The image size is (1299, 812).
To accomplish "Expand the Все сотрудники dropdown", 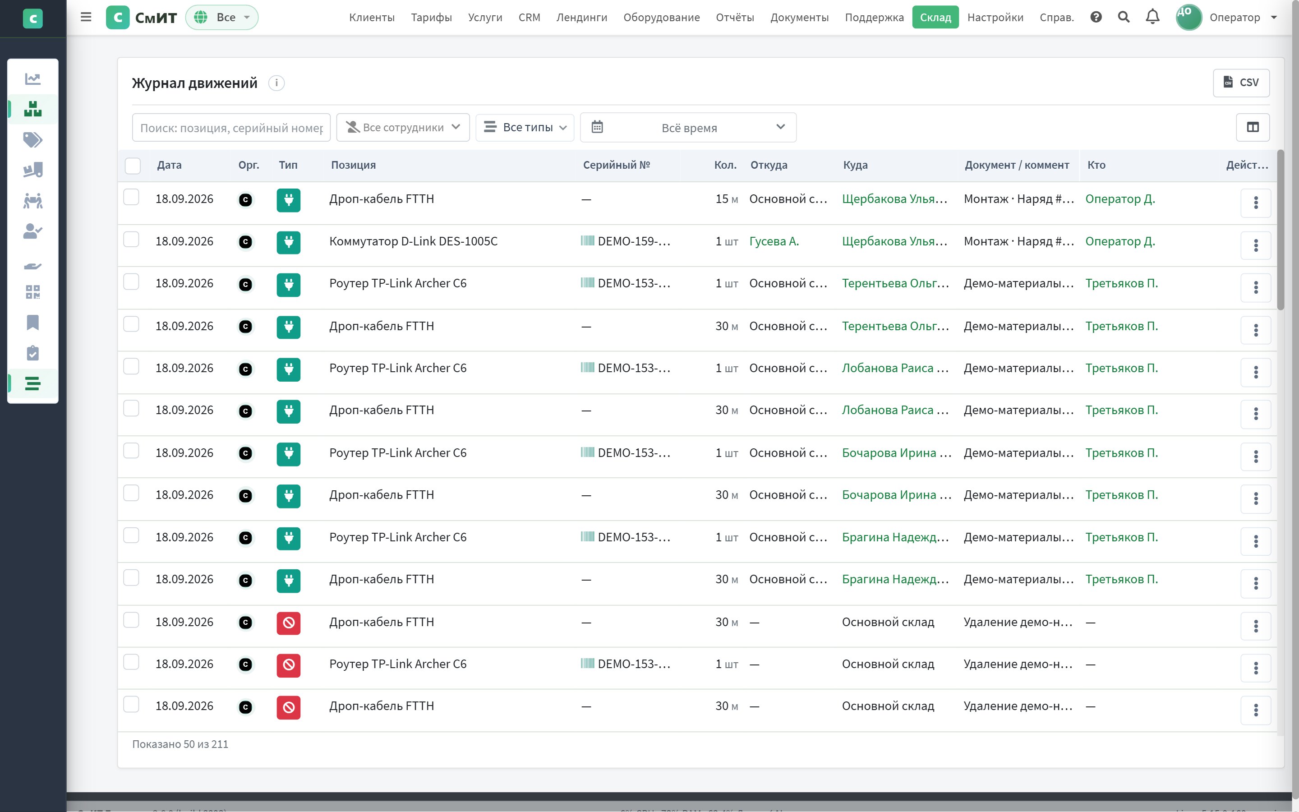I will 403,127.
